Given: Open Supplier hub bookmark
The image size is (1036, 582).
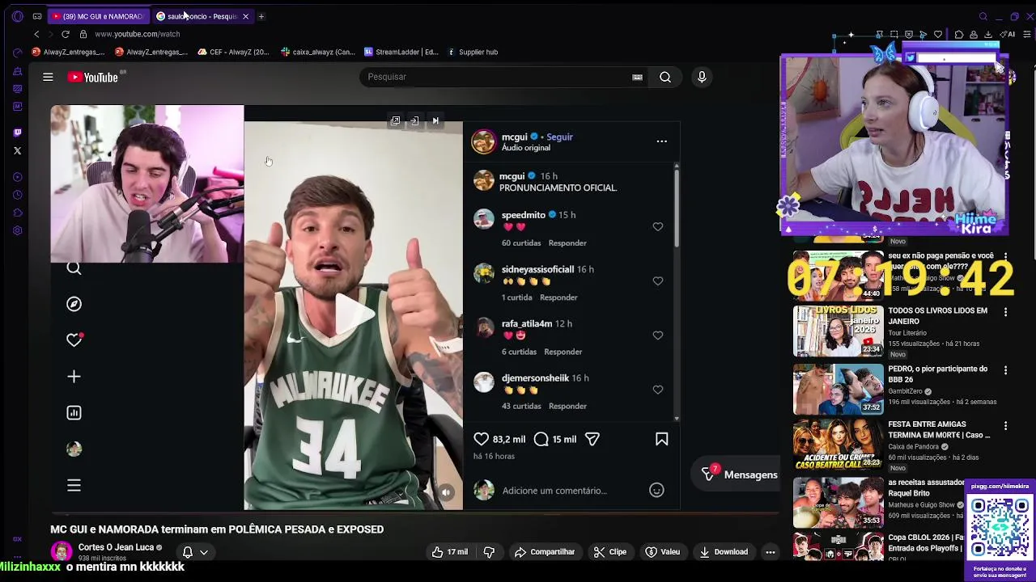Looking at the screenshot, I should [472, 52].
